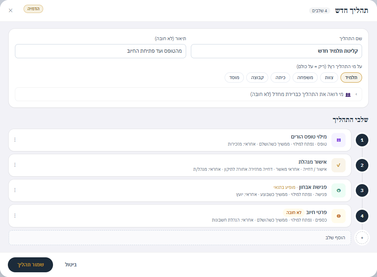Toggle the מוסד target chip
Image resolution: width=377 pixels, height=277 pixels.
click(x=234, y=78)
